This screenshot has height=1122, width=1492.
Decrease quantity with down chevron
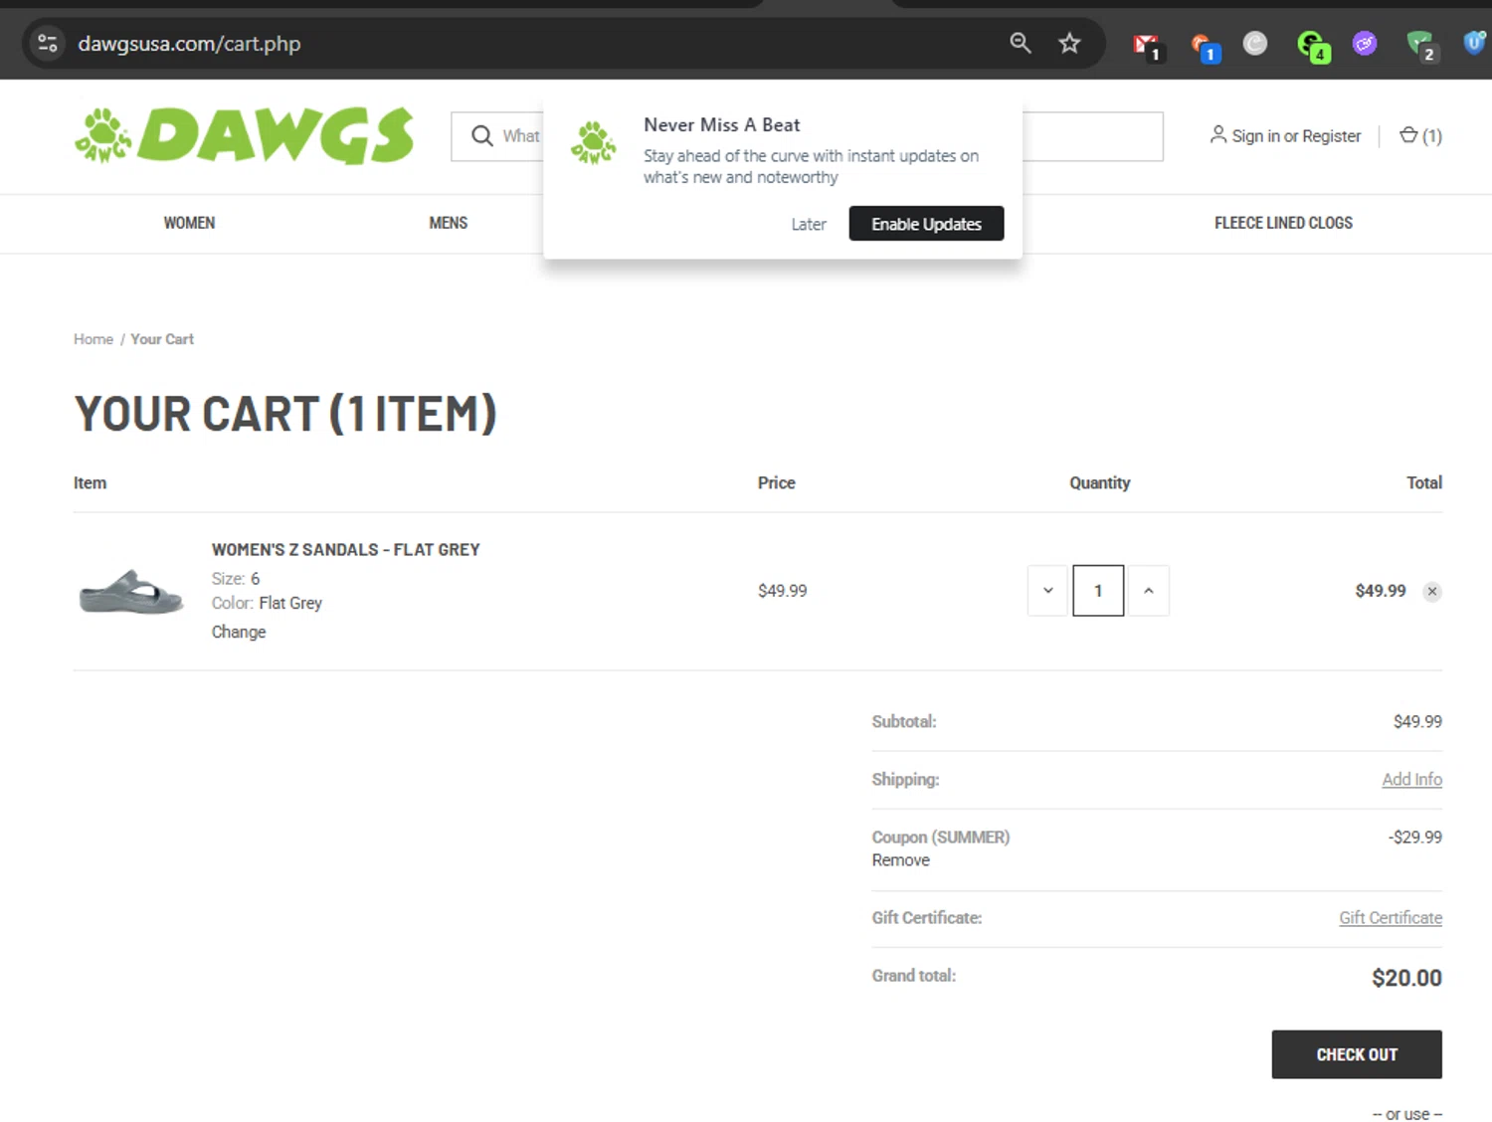tap(1047, 591)
